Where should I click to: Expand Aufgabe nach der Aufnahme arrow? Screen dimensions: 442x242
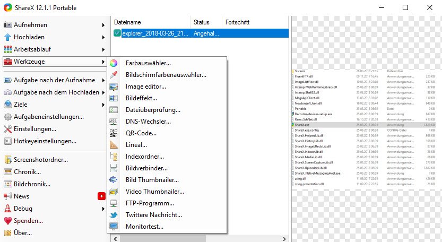103,80
